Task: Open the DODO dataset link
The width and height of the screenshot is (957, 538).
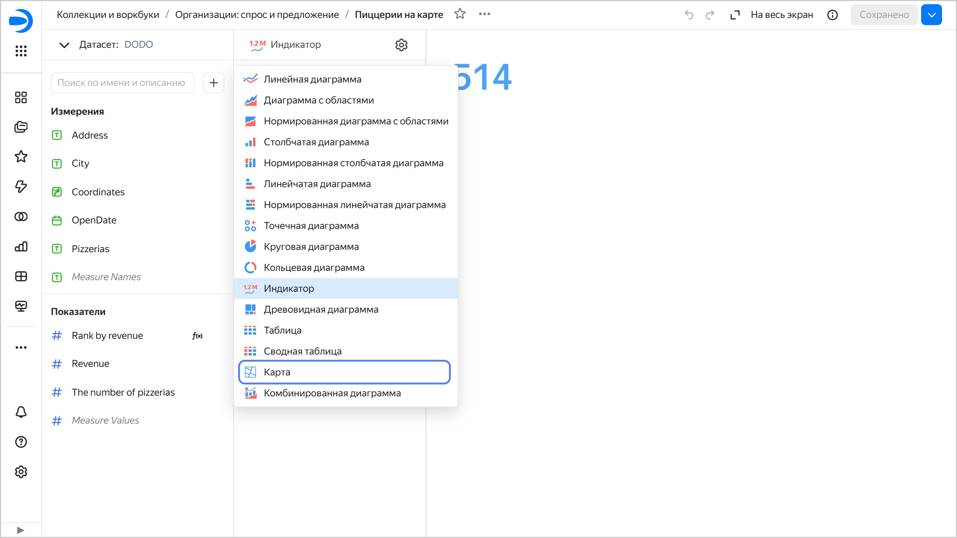Action: click(138, 44)
